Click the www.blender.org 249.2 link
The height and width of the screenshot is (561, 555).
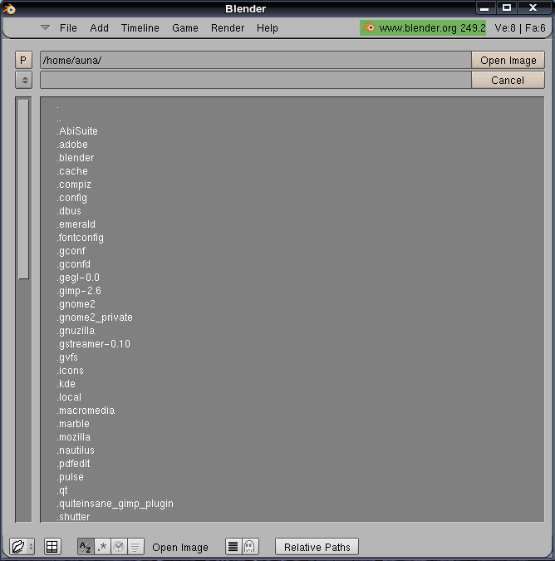tap(423, 28)
